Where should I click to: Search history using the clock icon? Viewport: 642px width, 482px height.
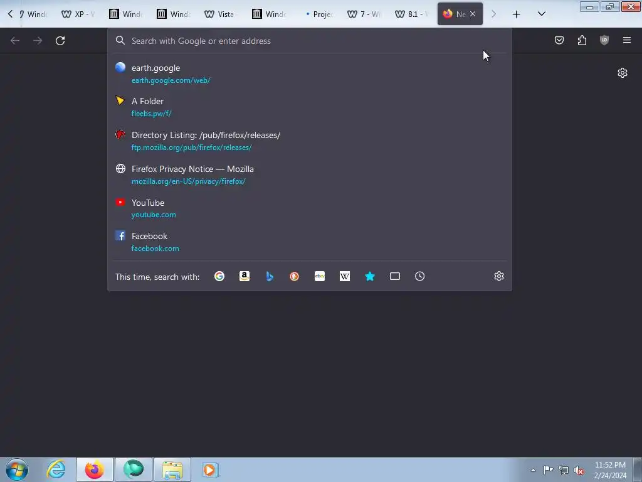[419, 276]
